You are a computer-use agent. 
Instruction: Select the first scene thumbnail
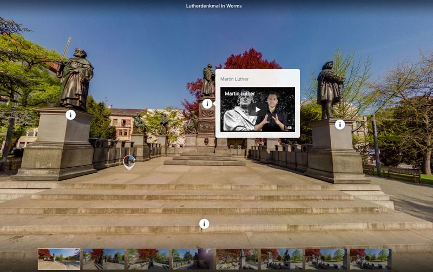(59, 259)
